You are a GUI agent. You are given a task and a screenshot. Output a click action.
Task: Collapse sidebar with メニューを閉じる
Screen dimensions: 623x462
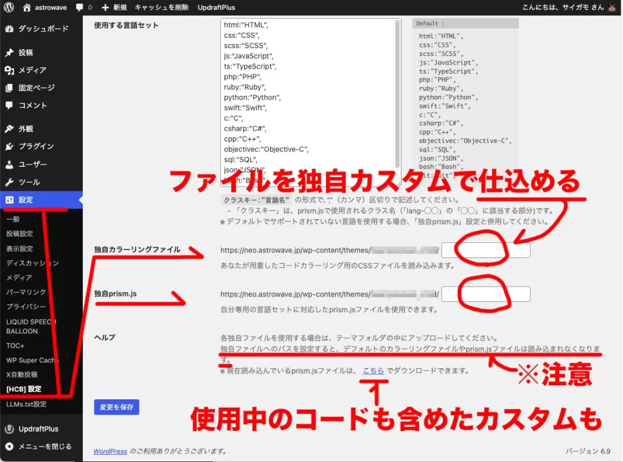(44, 447)
